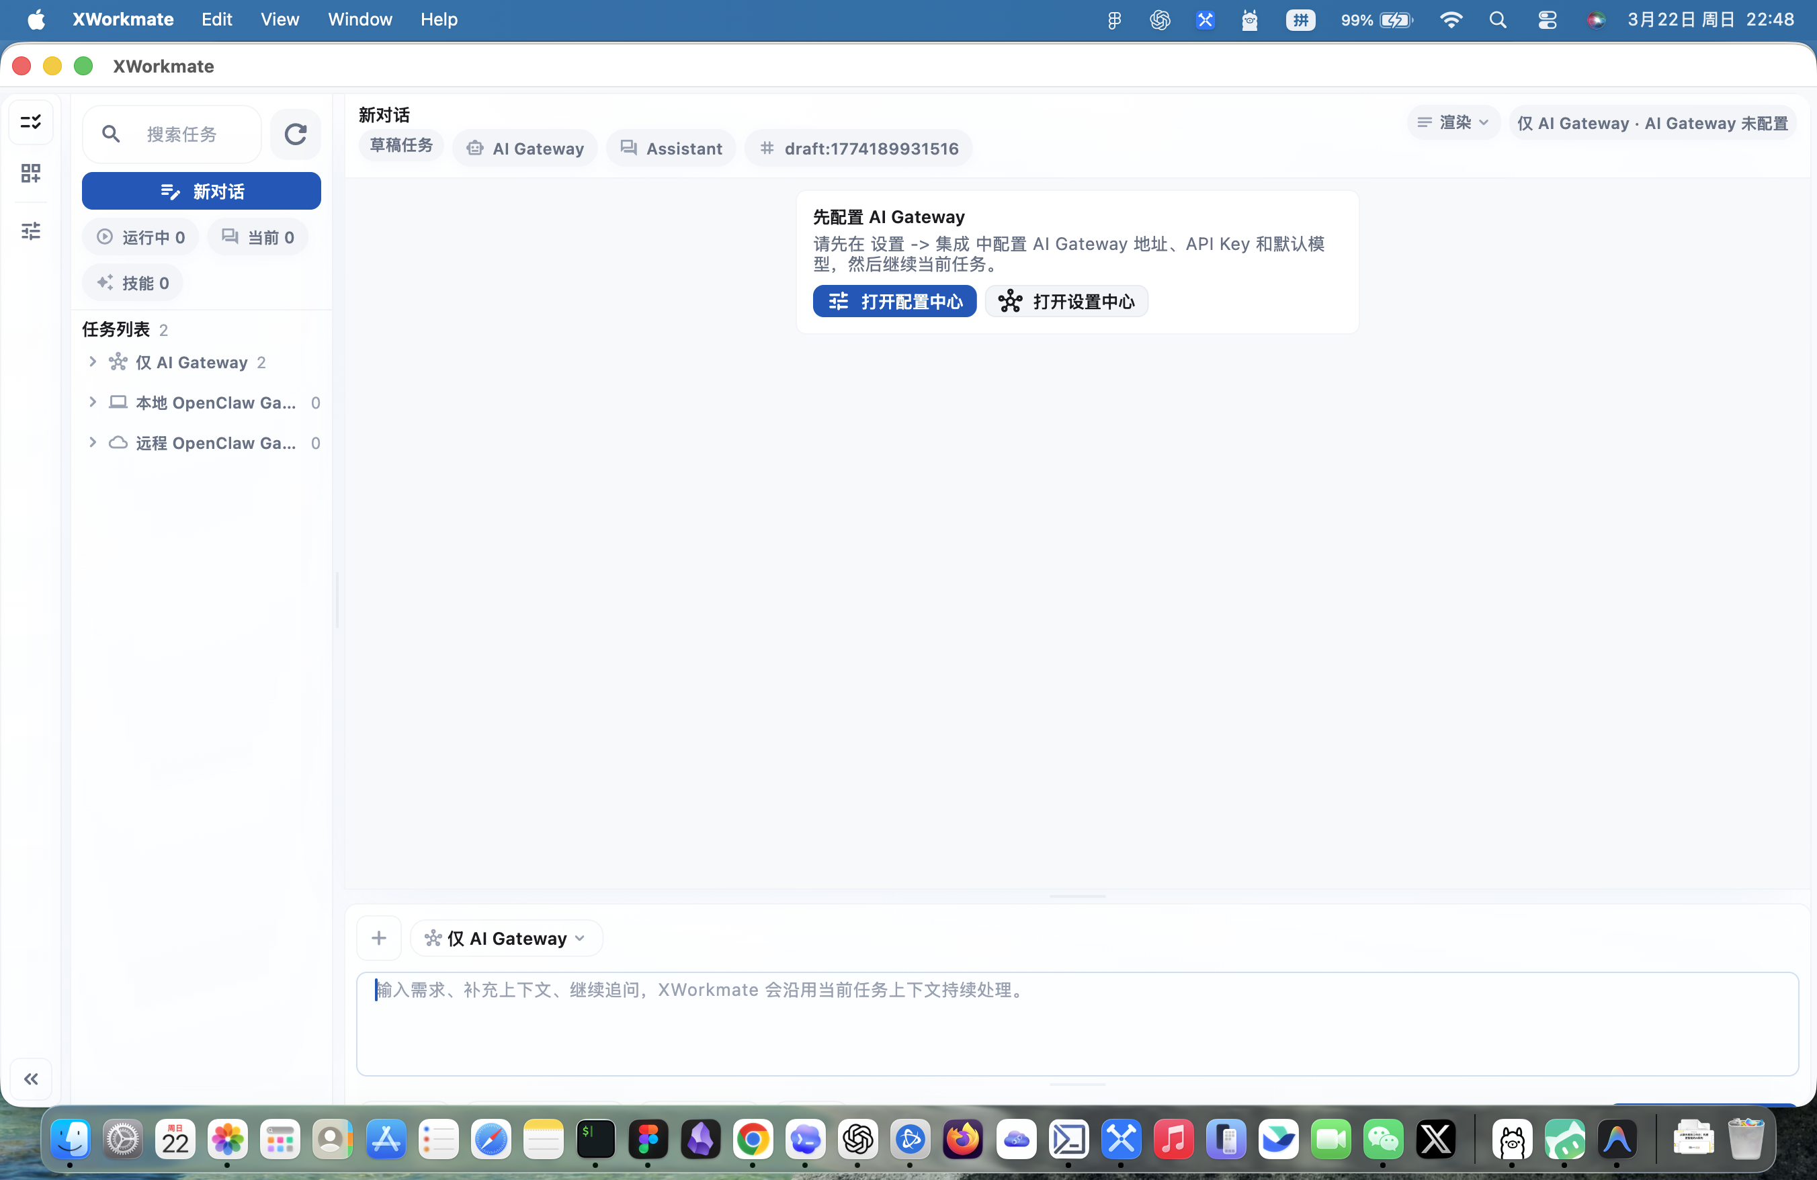This screenshot has height=1180, width=1817.
Task: Click the AI Gateway chip in header
Action: [525, 149]
